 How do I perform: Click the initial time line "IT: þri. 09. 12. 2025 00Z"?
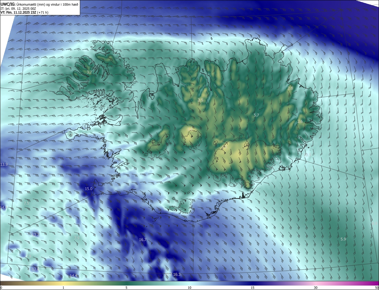18,9
